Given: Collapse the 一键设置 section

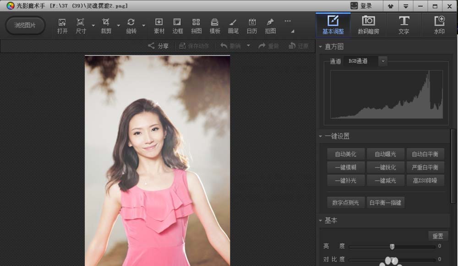Looking at the screenshot, I should tap(321, 136).
